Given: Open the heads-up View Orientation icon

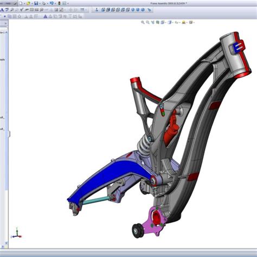Looking at the screenshot, I should (162, 22).
